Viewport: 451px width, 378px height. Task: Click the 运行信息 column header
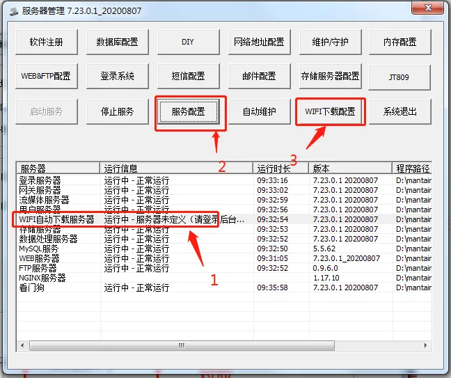coord(176,168)
